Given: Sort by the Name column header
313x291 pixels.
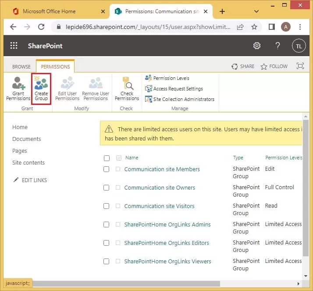Looking at the screenshot, I should pyautogui.click(x=132, y=158).
